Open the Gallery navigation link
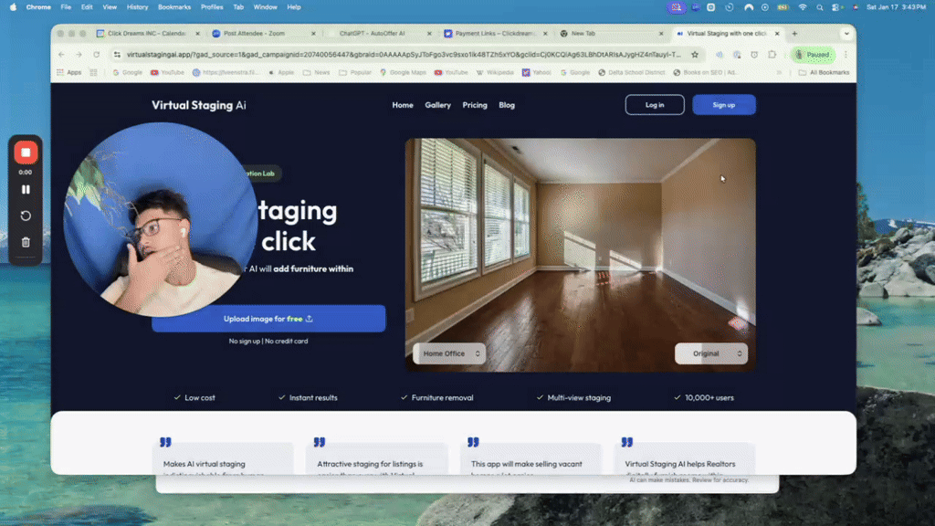The width and height of the screenshot is (935, 526). 437,105
